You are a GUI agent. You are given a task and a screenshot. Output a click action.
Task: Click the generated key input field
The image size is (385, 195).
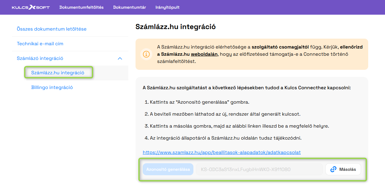coord(259,169)
